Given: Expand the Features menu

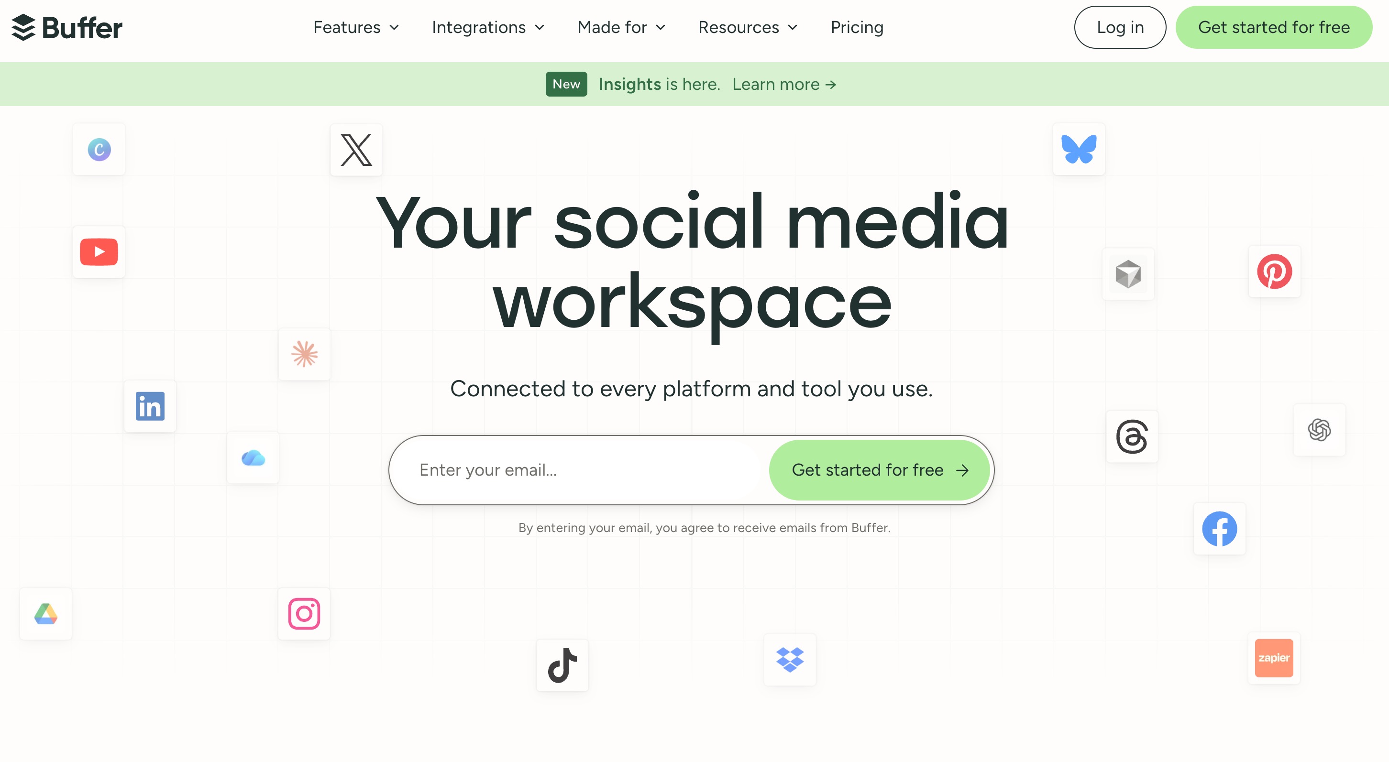Looking at the screenshot, I should tap(356, 27).
